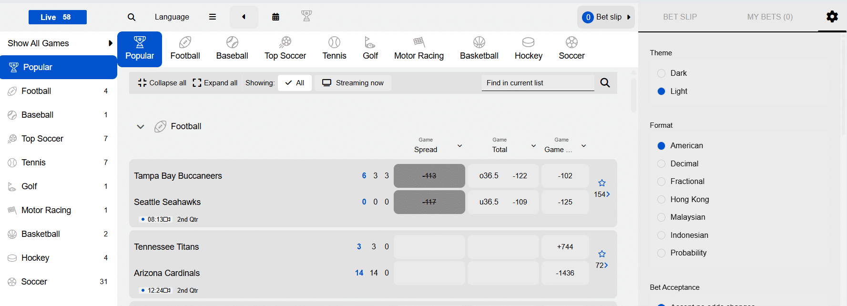Viewport: 847px width, 306px height.
Task: Click the sidebar Motor Racing icon
Action: [x=12, y=210]
